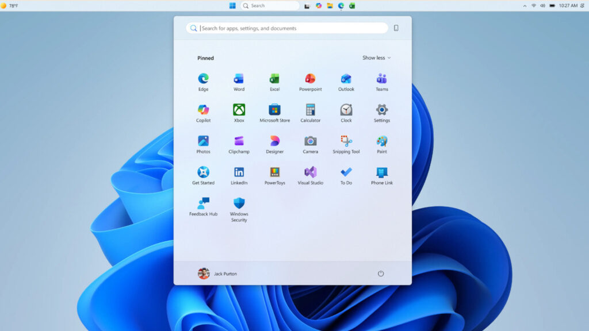Viewport: 589px width, 331px height.
Task: Launch Clipchamp video editor
Action: 239,144
